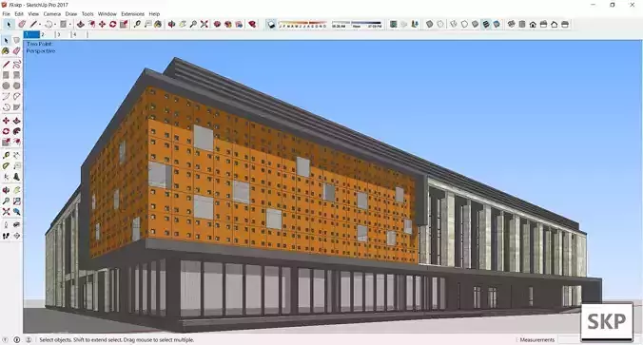Click the Look Around eye tool
The height and width of the screenshot is (345, 643).
pos(16,225)
